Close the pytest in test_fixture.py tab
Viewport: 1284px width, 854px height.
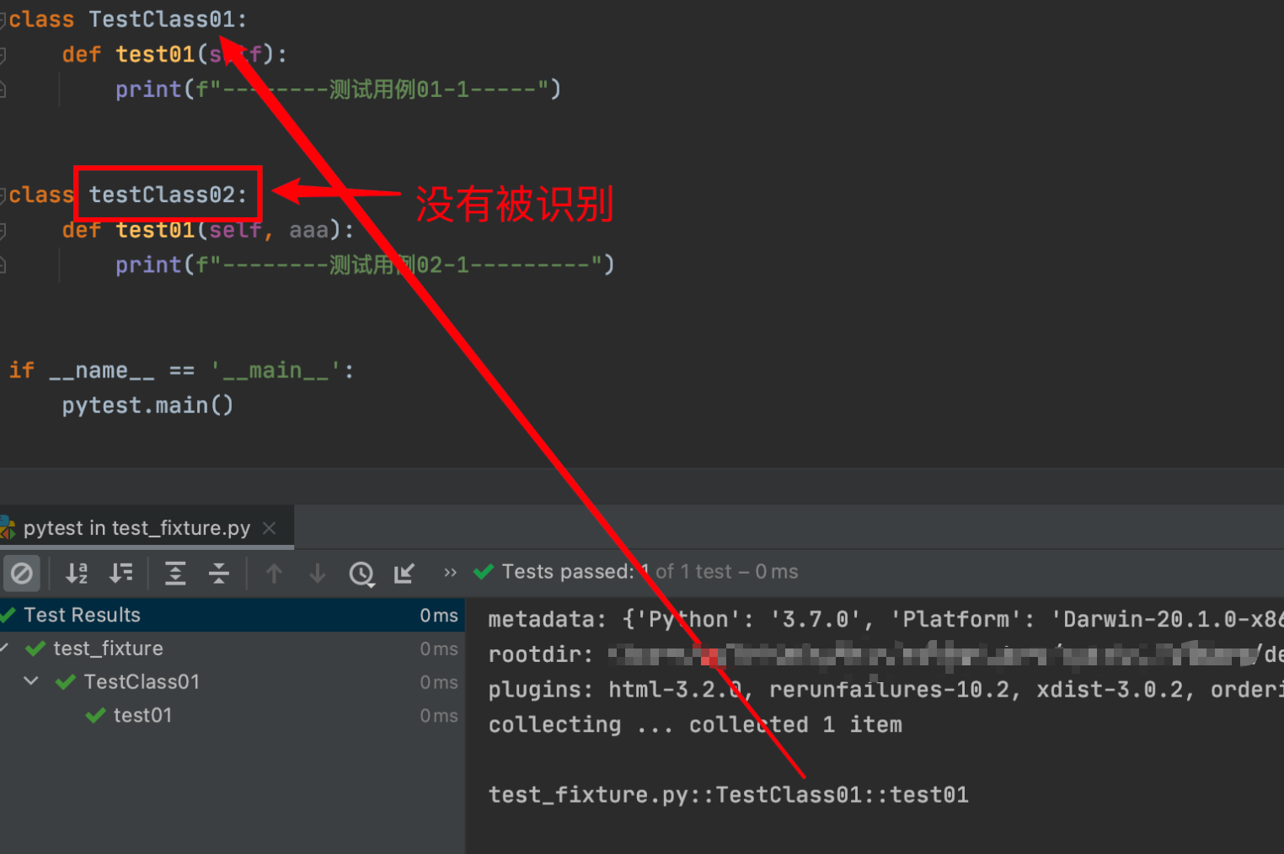pos(269,528)
